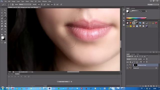Select the Horizontal Type tool

(x=5, y=29)
